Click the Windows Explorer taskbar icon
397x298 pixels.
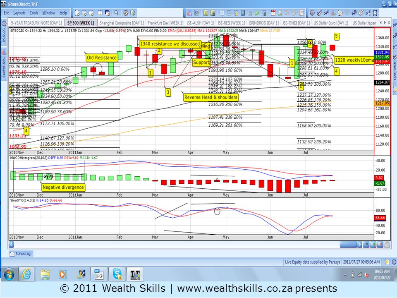45,274
